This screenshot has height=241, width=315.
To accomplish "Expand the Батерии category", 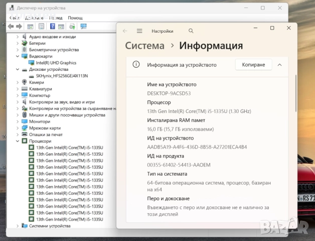I will click(18, 43).
